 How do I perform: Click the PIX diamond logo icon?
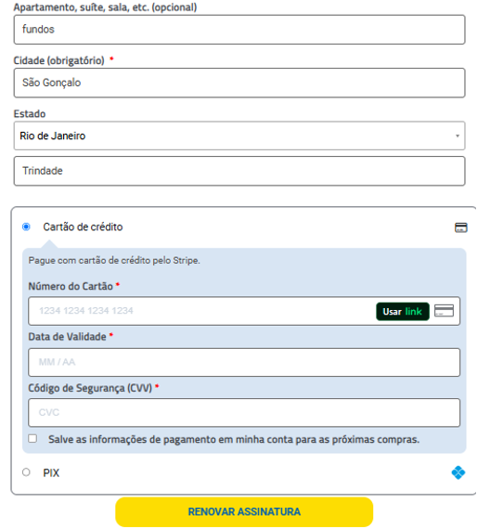(x=458, y=472)
